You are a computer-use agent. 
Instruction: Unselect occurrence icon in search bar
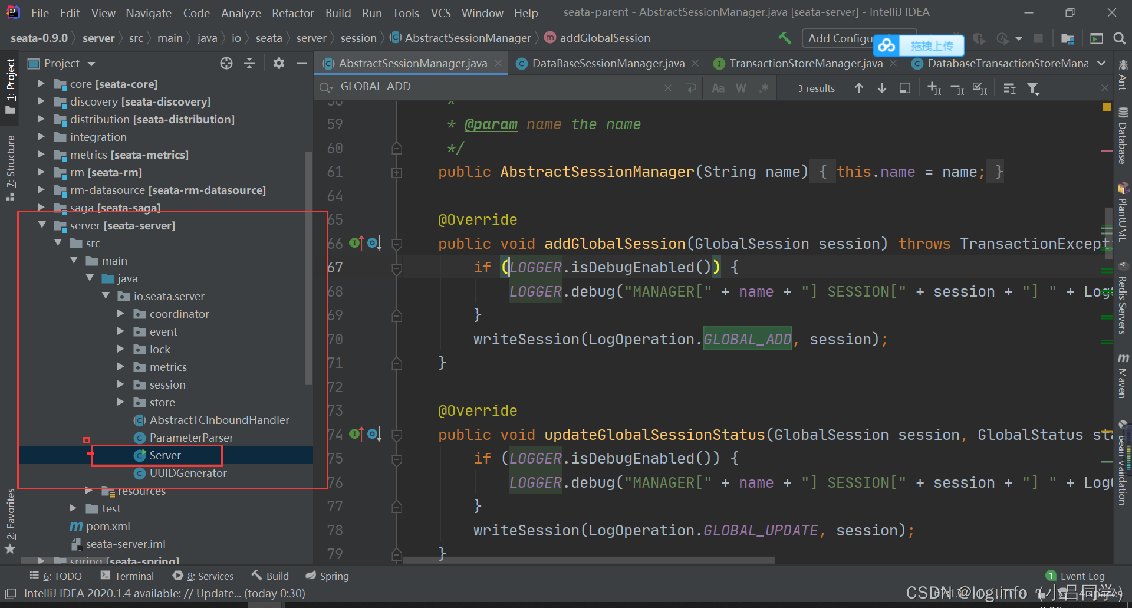(957, 88)
